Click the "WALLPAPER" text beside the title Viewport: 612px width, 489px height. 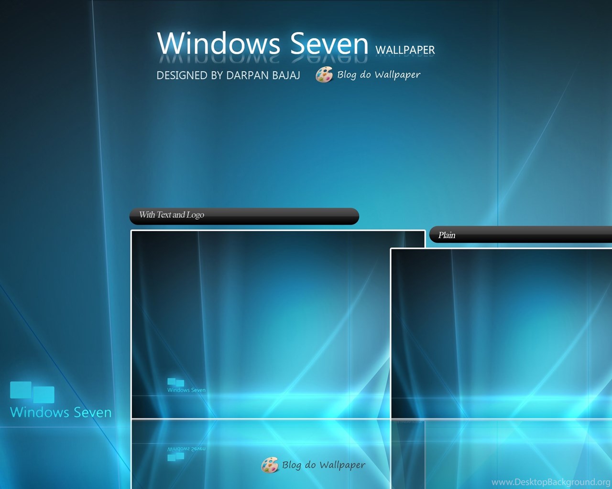(405, 50)
